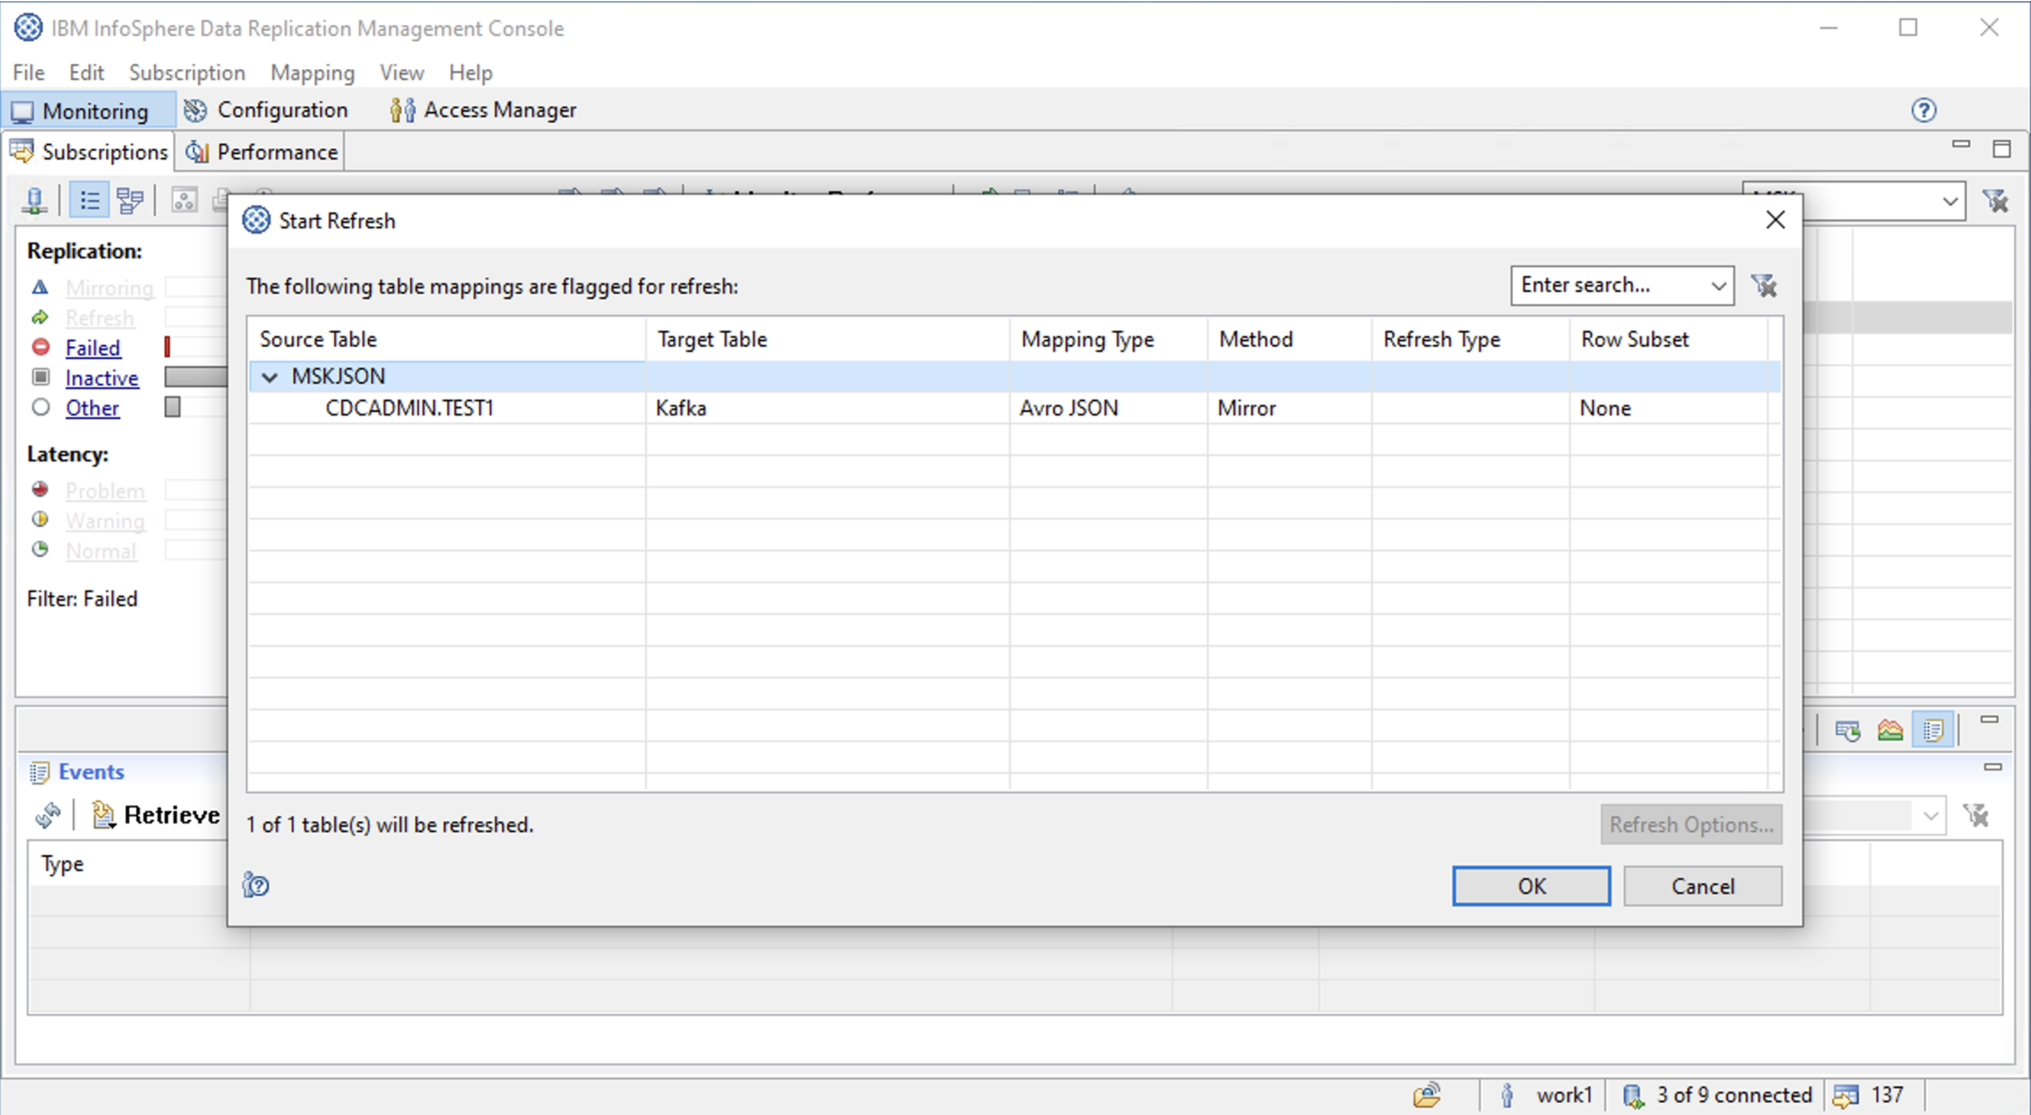Click the blue help question mark top right
This screenshot has height=1115, width=2031.
click(x=1923, y=111)
